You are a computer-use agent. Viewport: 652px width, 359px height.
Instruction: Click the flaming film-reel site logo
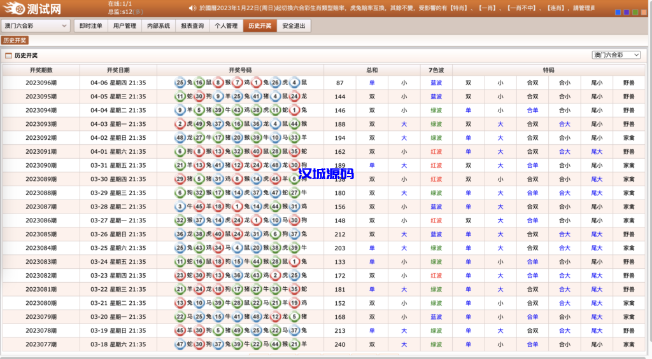tap(14, 8)
